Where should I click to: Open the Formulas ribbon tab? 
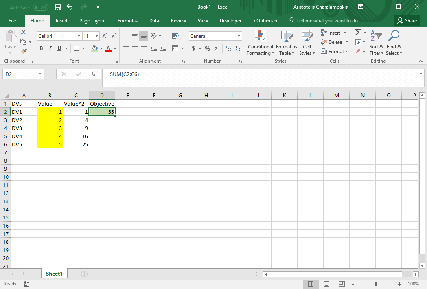[127, 21]
